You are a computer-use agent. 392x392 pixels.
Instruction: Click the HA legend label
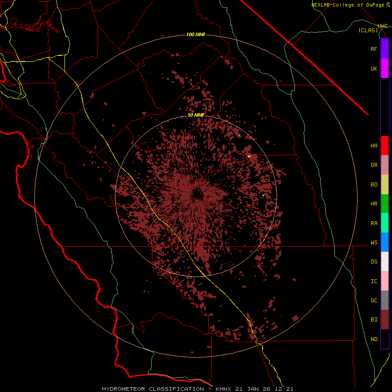[x=374, y=146]
